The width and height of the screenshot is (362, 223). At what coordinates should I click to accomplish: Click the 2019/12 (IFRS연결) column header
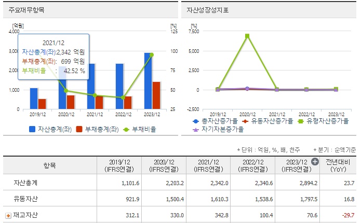pyautogui.click(x=119, y=165)
